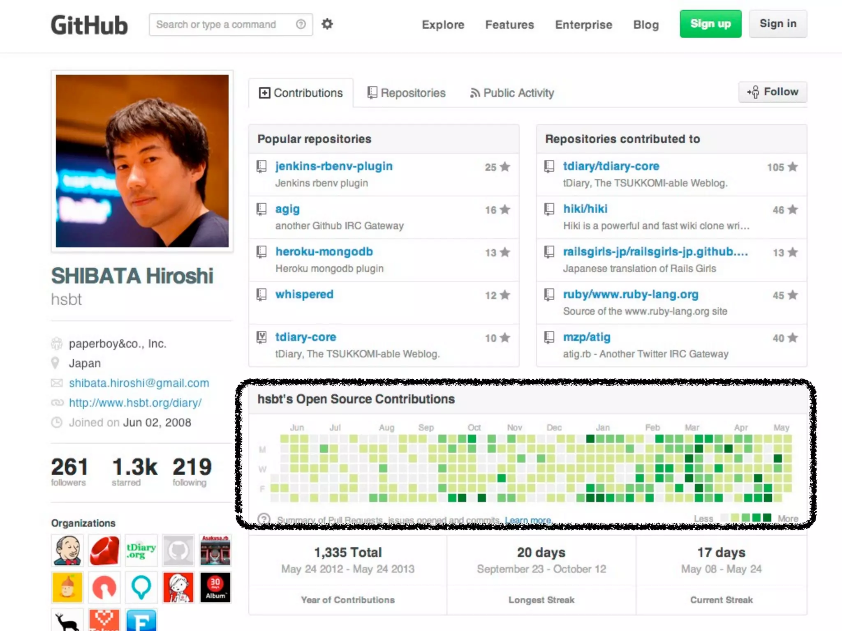The height and width of the screenshot is (631, 842).
Task: Open Enterprise in the top navigation
Action: pos(583,25)
